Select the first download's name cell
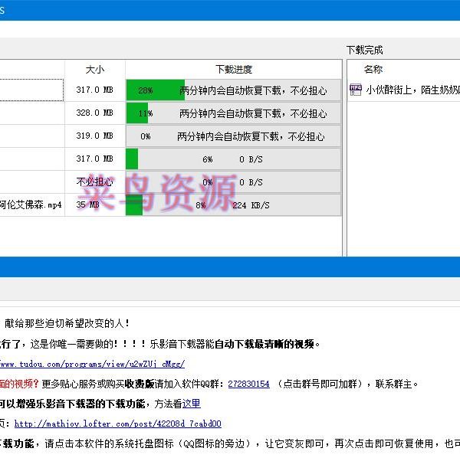The image size is (460, 458). click(31, 90)
